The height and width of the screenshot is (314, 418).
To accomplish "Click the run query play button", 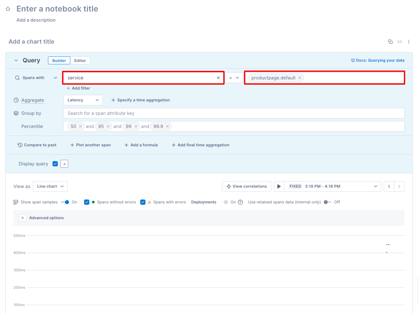I will click(279, 186).
